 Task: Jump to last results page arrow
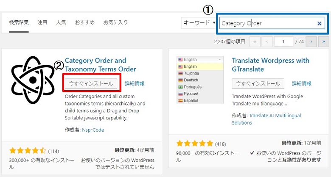pos(324,41)
